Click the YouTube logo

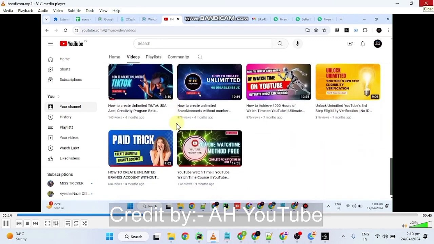pyautogui.click(x=72, y=43)
